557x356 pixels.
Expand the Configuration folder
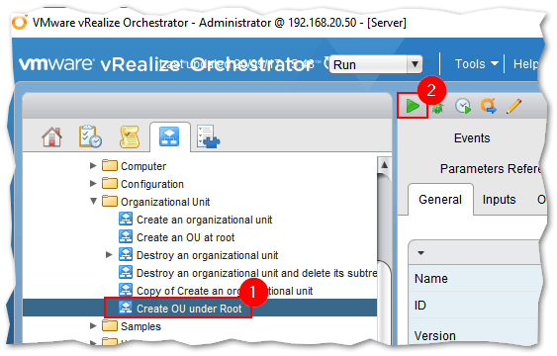pyautogui.click(x=93, y=183)
